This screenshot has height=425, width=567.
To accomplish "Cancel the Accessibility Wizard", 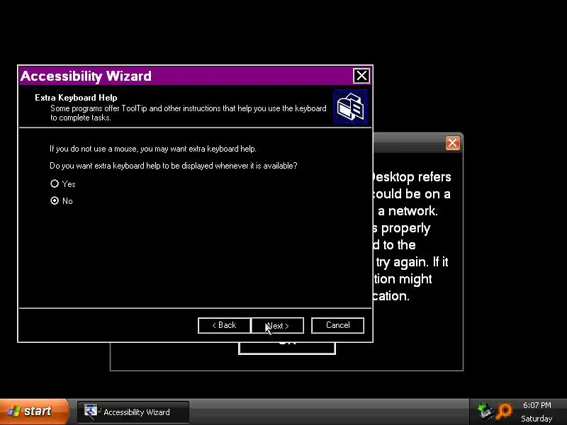I will (x=338, y=325).
